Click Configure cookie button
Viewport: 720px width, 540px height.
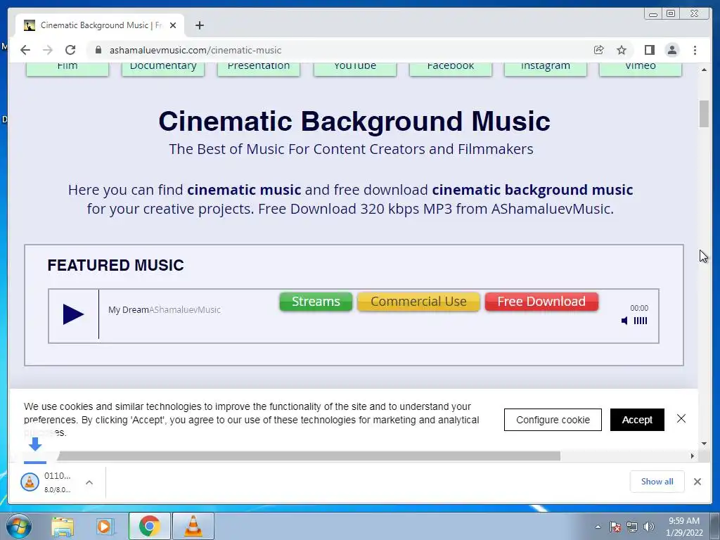pos(553,420)
